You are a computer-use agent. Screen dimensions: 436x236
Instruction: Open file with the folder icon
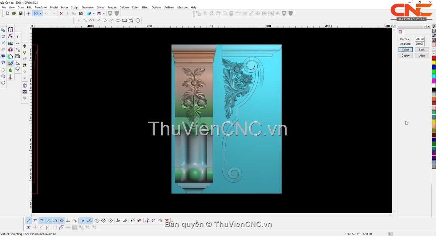(14, 13)
